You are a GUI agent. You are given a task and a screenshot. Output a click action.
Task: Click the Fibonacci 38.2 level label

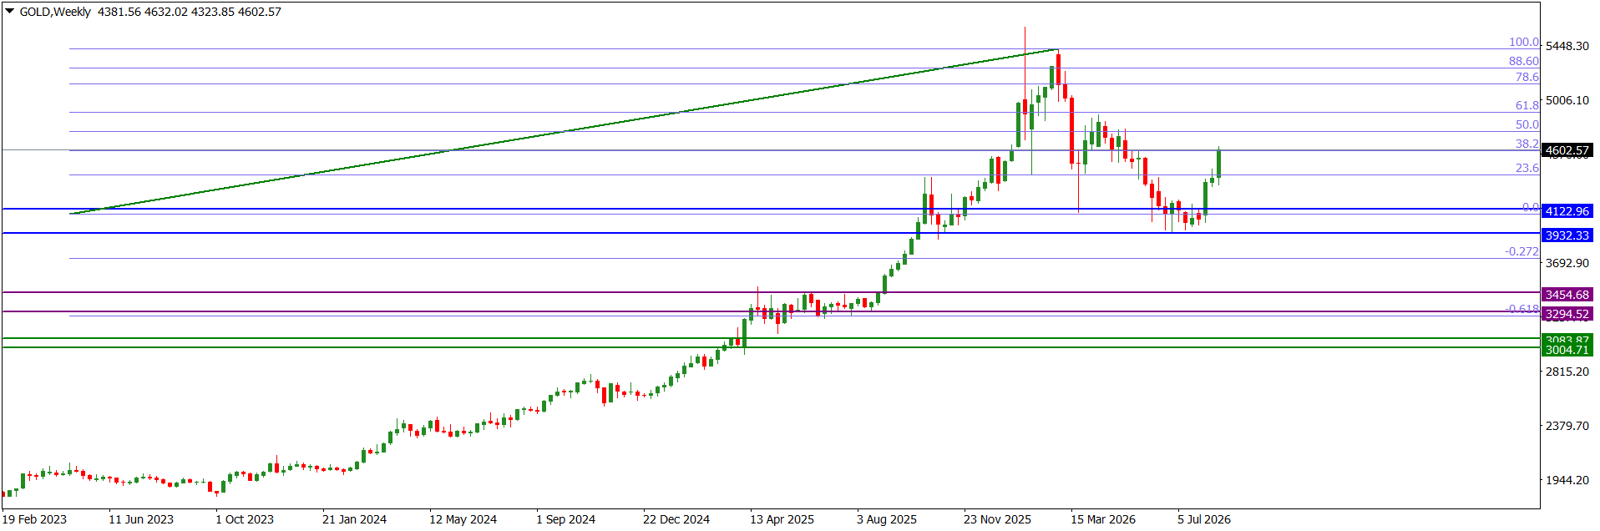pyautogui.click(x=1527, y=144)
